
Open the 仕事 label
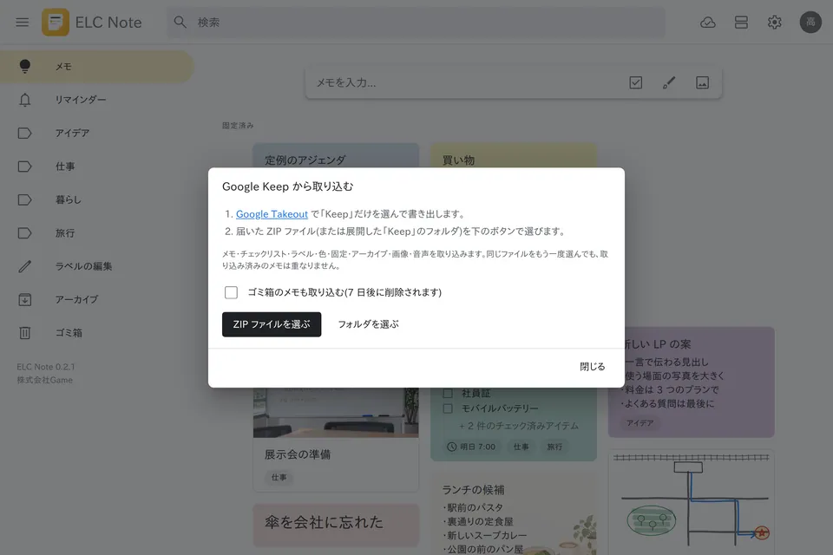96,166
